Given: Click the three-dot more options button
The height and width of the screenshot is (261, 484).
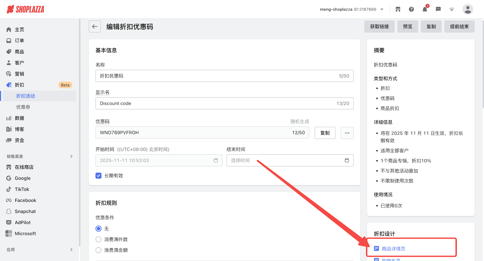Looking at the screenshot, I should [347, 133].
